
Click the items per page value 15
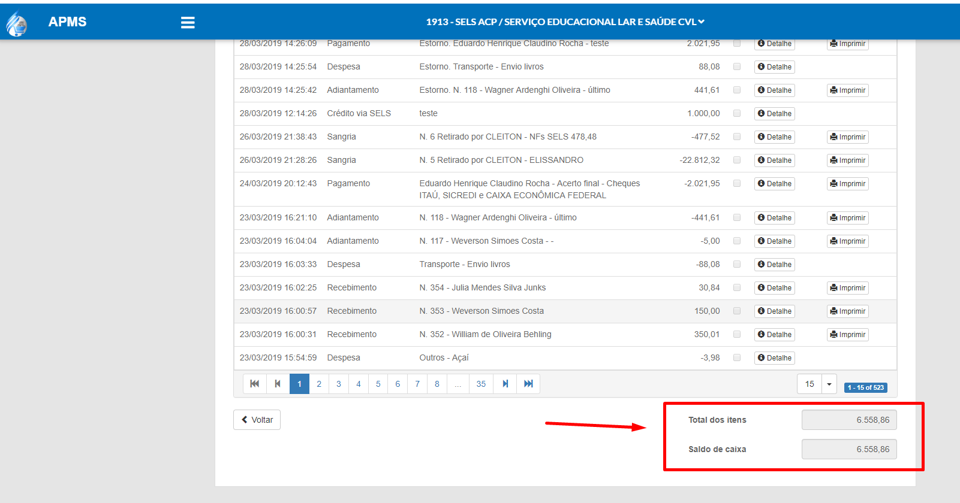click(x=809, y=384)
